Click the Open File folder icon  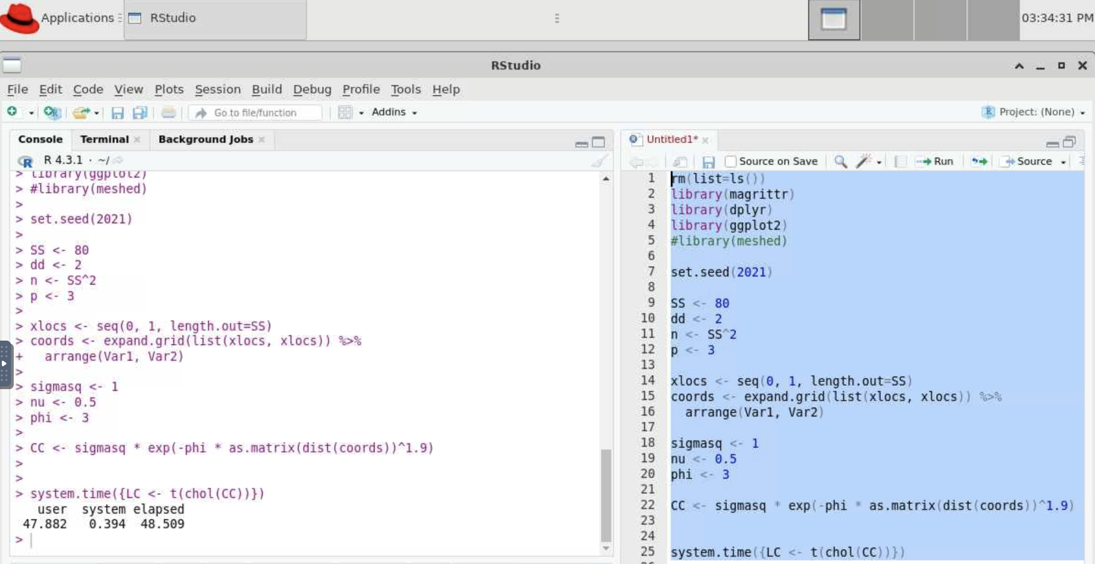click(x=81, y=112)
